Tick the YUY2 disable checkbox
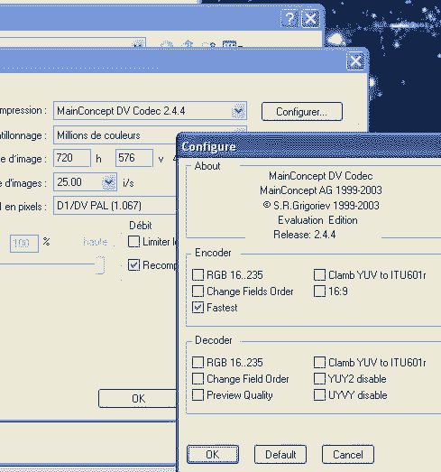Image resolution: width=441 pixels, height=472 pixels. (319, 379)
